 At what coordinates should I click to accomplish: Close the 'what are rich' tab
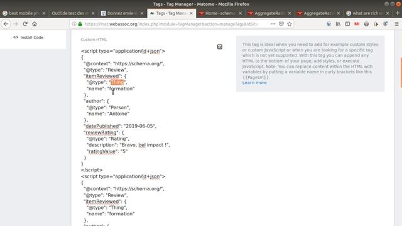[x=388, y=13]
